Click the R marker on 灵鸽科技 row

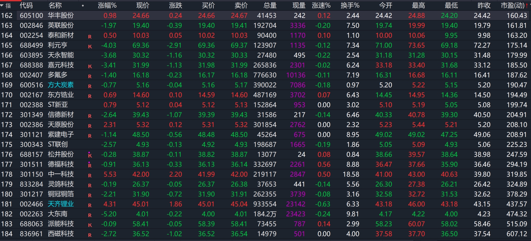pos(90,185)
